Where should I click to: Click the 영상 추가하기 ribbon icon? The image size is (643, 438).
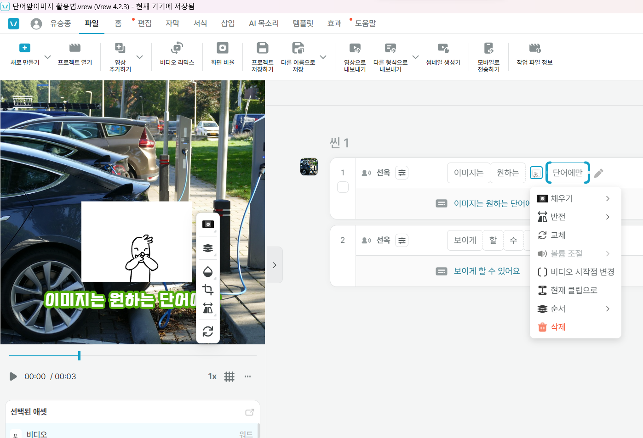coord(120,48)
